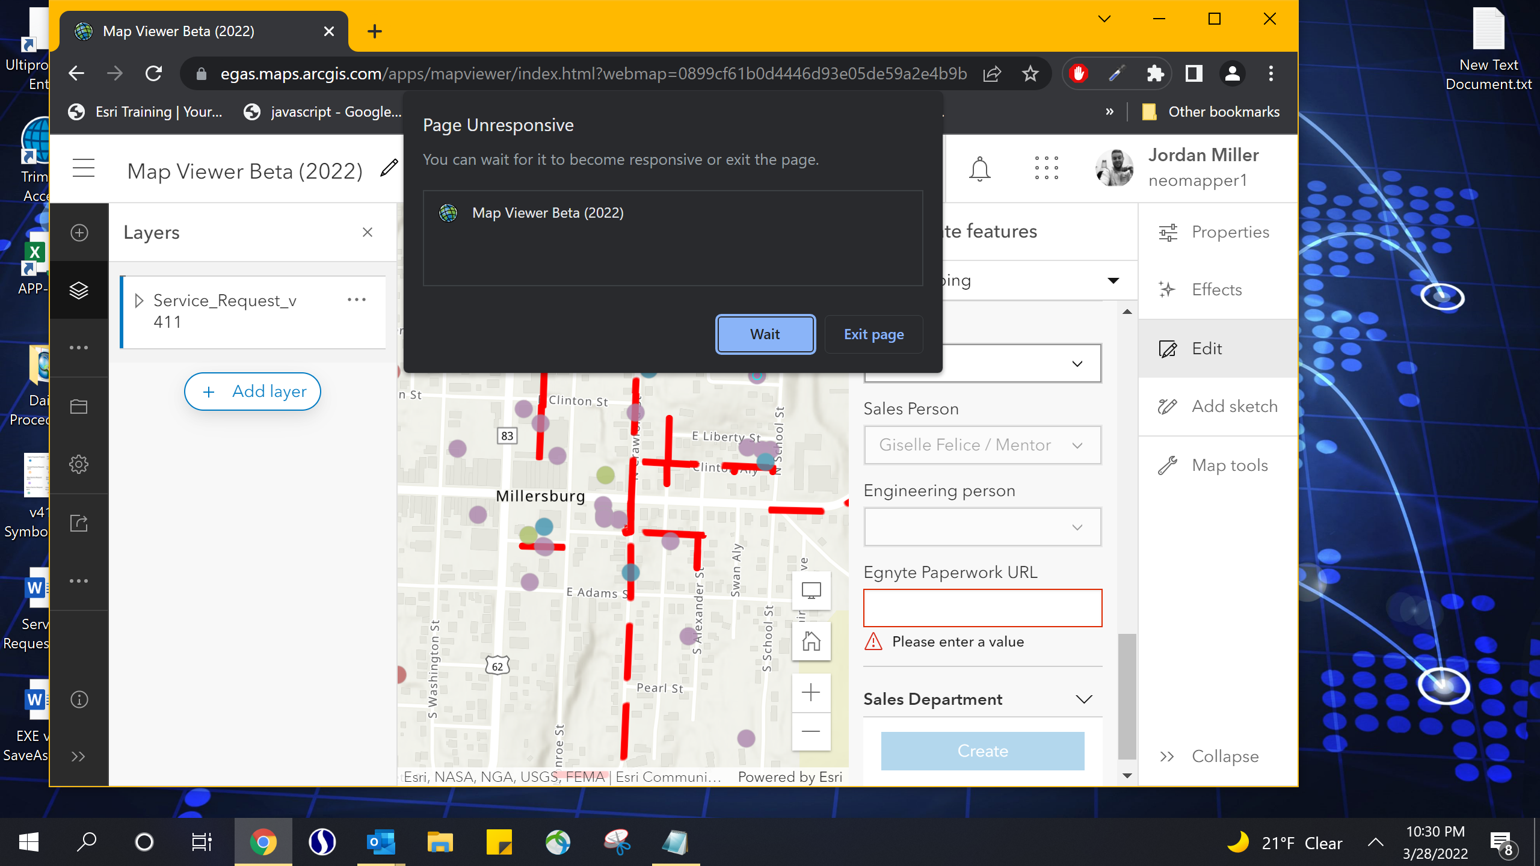
Task: Open the Engineering person dropdown
Action: 982,527
